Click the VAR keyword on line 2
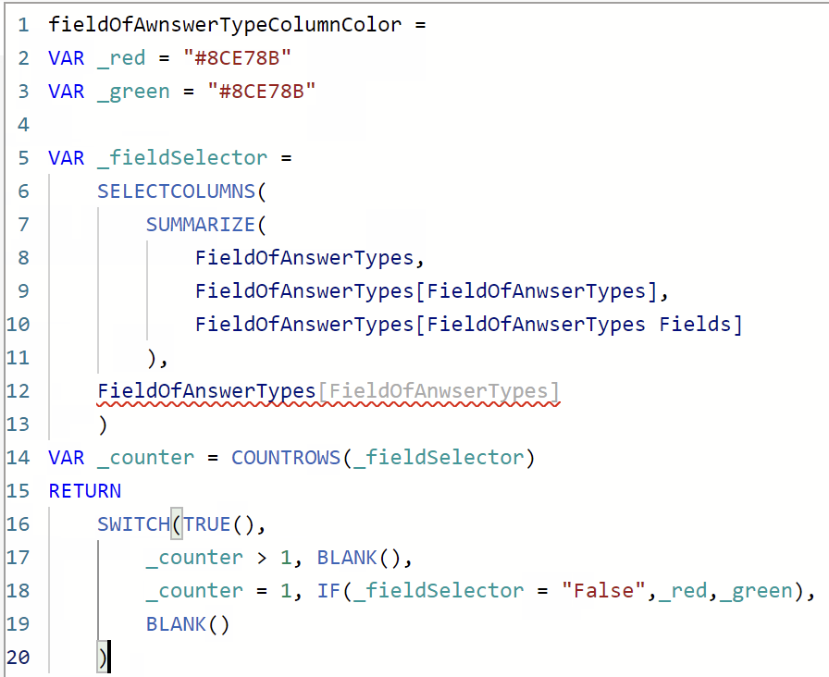The height and width of the screenshot is (677, 829). [67, 58]
